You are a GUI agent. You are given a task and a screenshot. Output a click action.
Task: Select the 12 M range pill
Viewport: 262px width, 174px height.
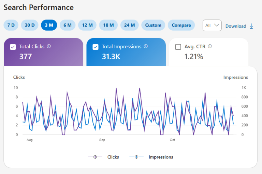pyautogui.click(x=87, y=25)
